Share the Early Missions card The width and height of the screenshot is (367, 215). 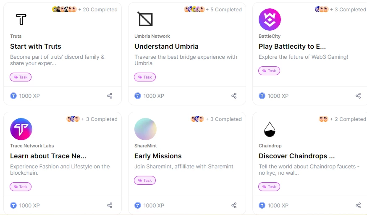coord(234,205)
